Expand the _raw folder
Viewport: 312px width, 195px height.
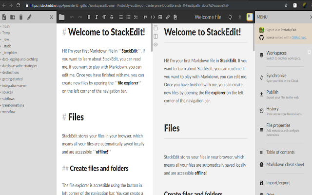(x=5, y=39)
